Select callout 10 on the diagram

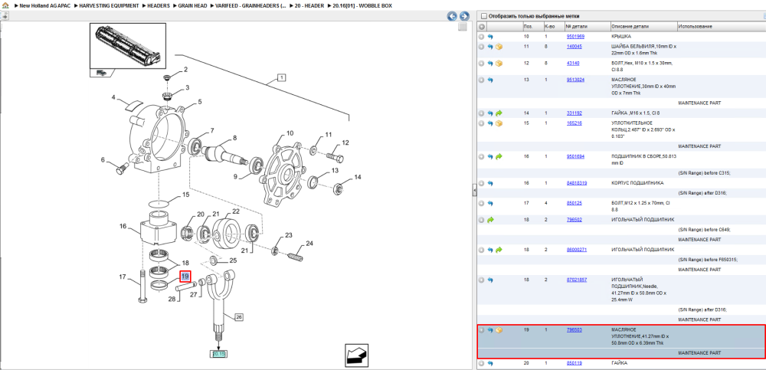[290, 133]
